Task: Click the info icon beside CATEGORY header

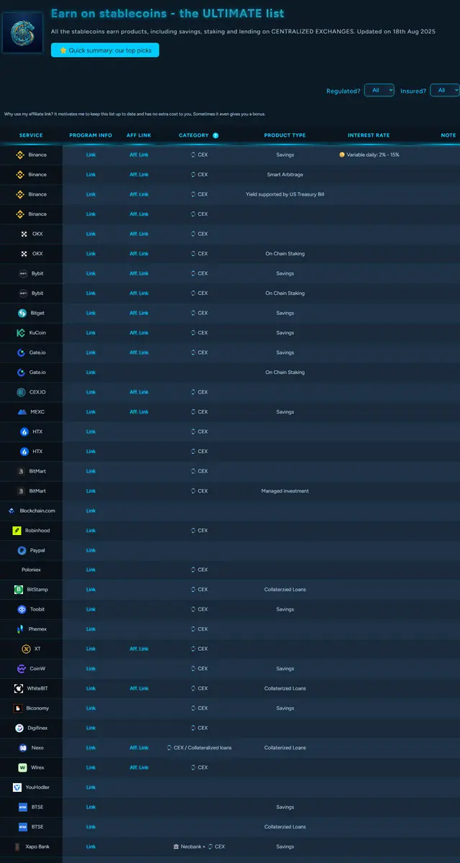Action: point(216,135)
